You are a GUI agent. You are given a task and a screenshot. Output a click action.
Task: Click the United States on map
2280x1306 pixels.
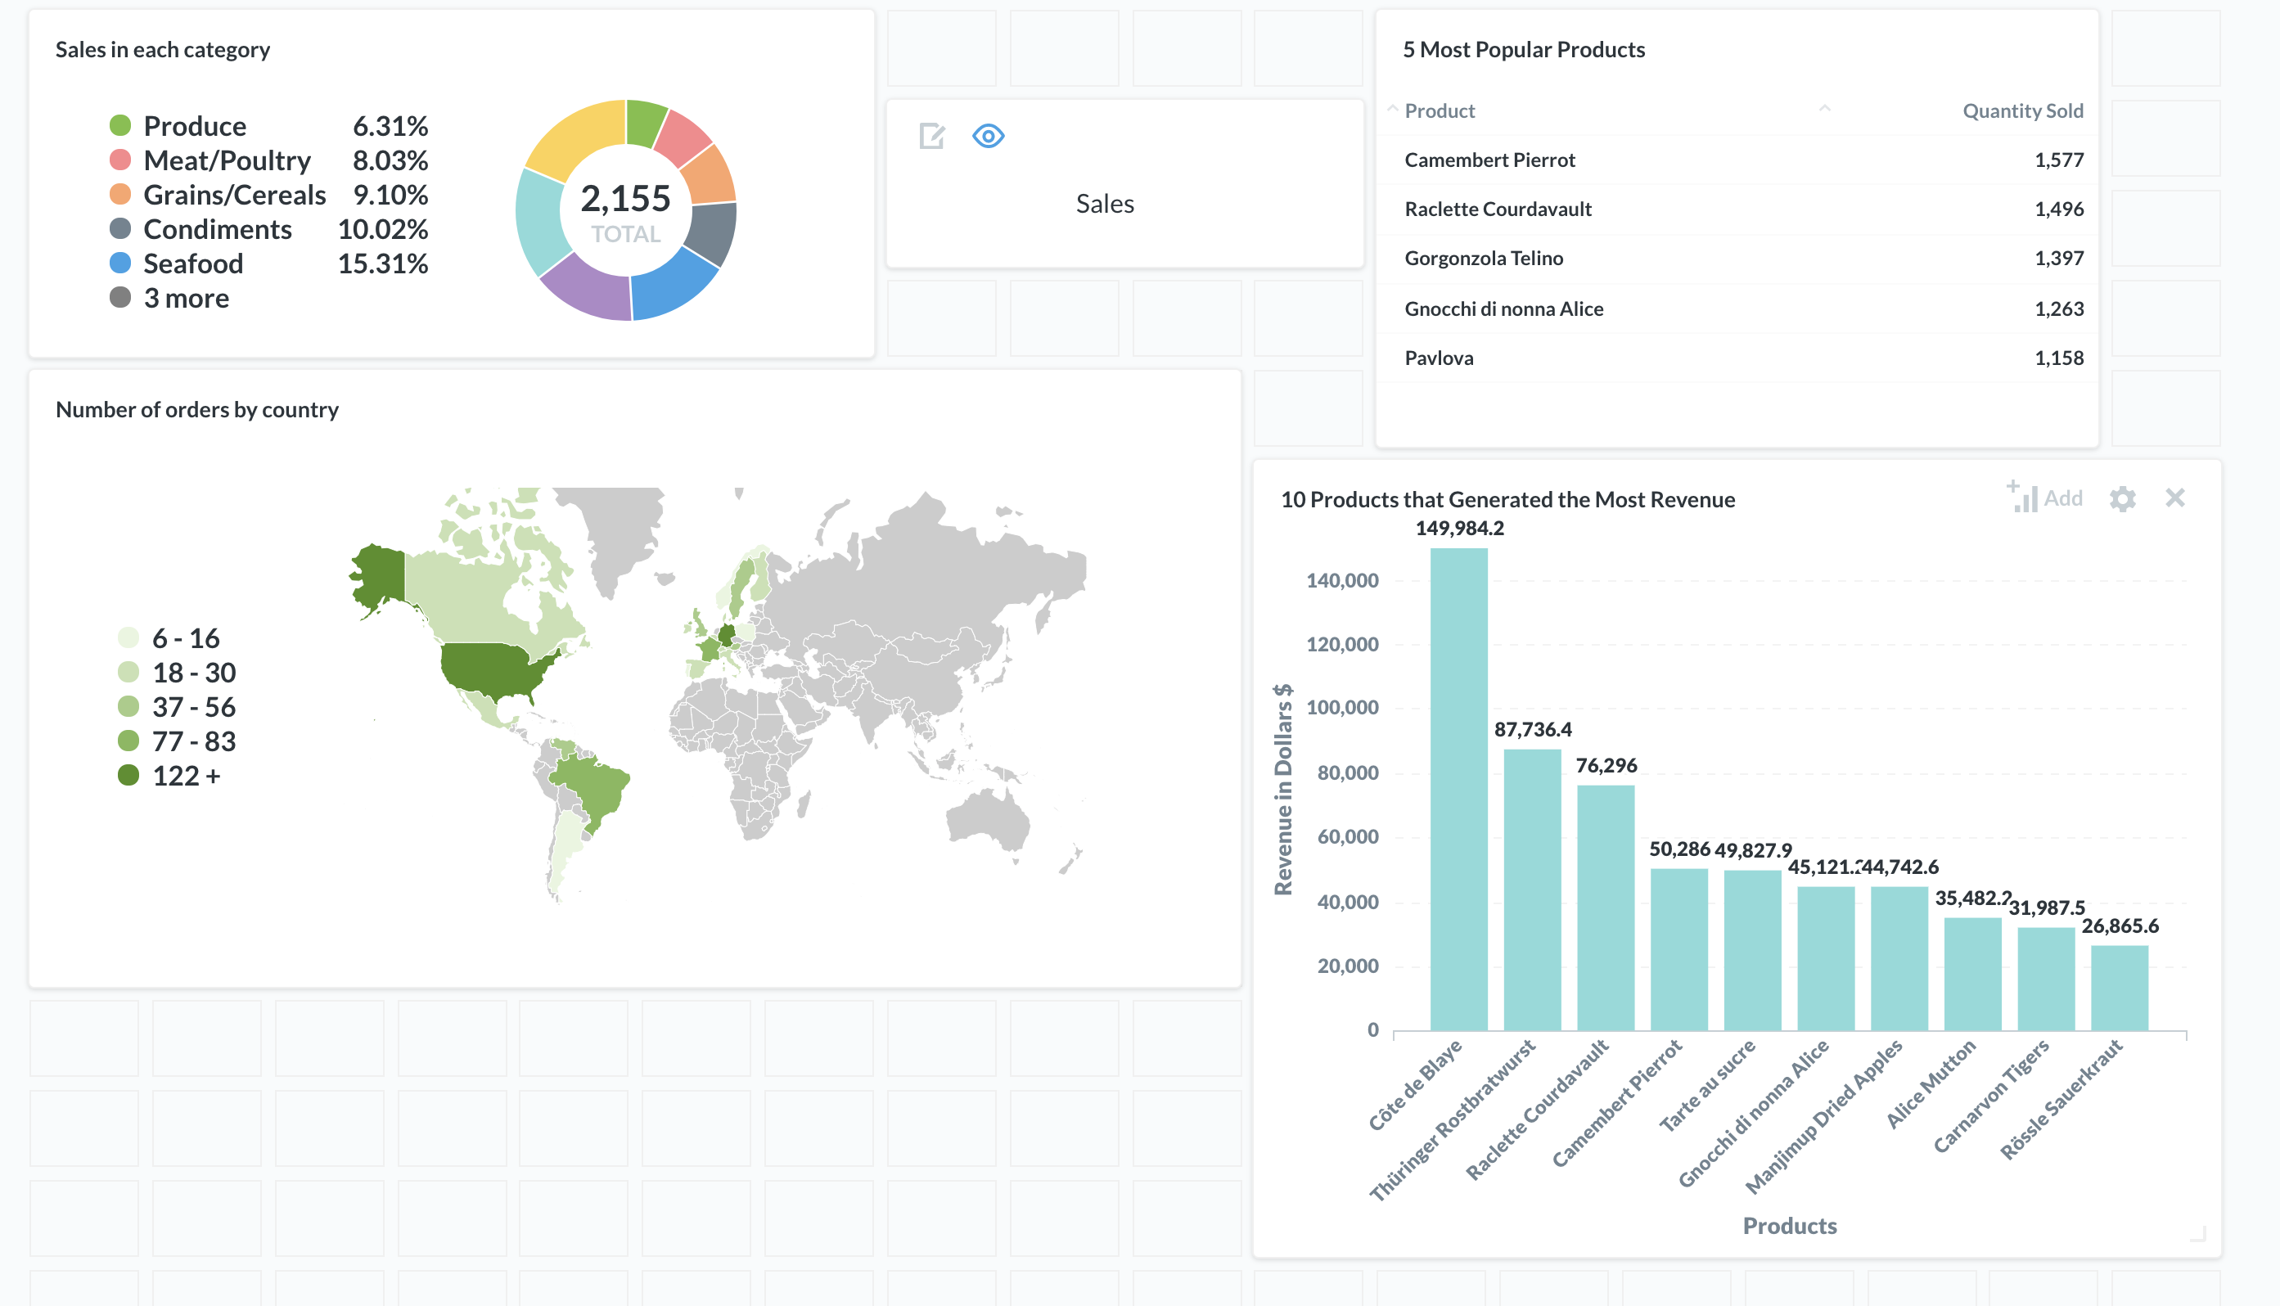[x=489, y=669]
